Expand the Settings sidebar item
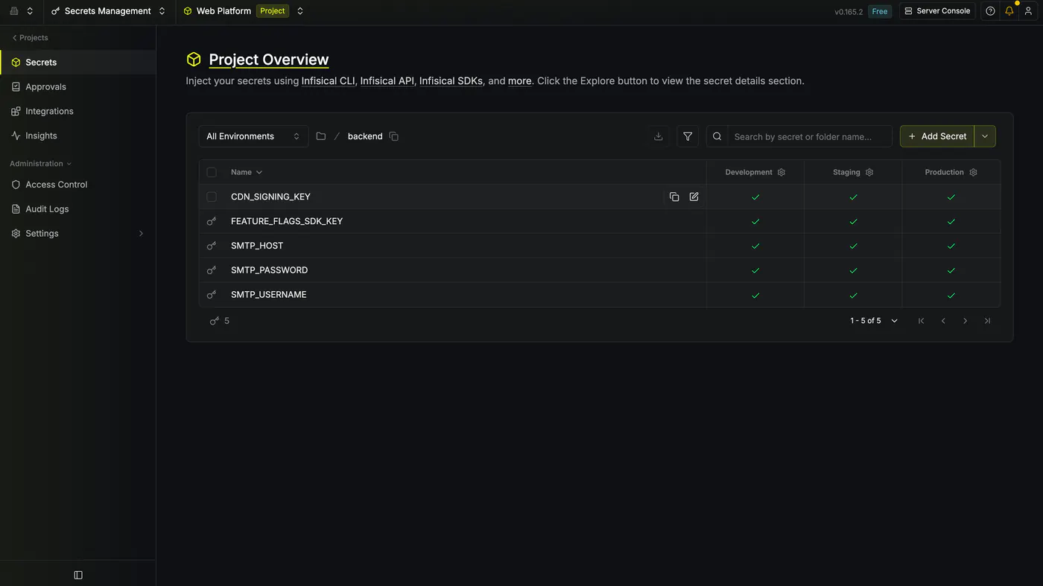 (x=77, y=233)
